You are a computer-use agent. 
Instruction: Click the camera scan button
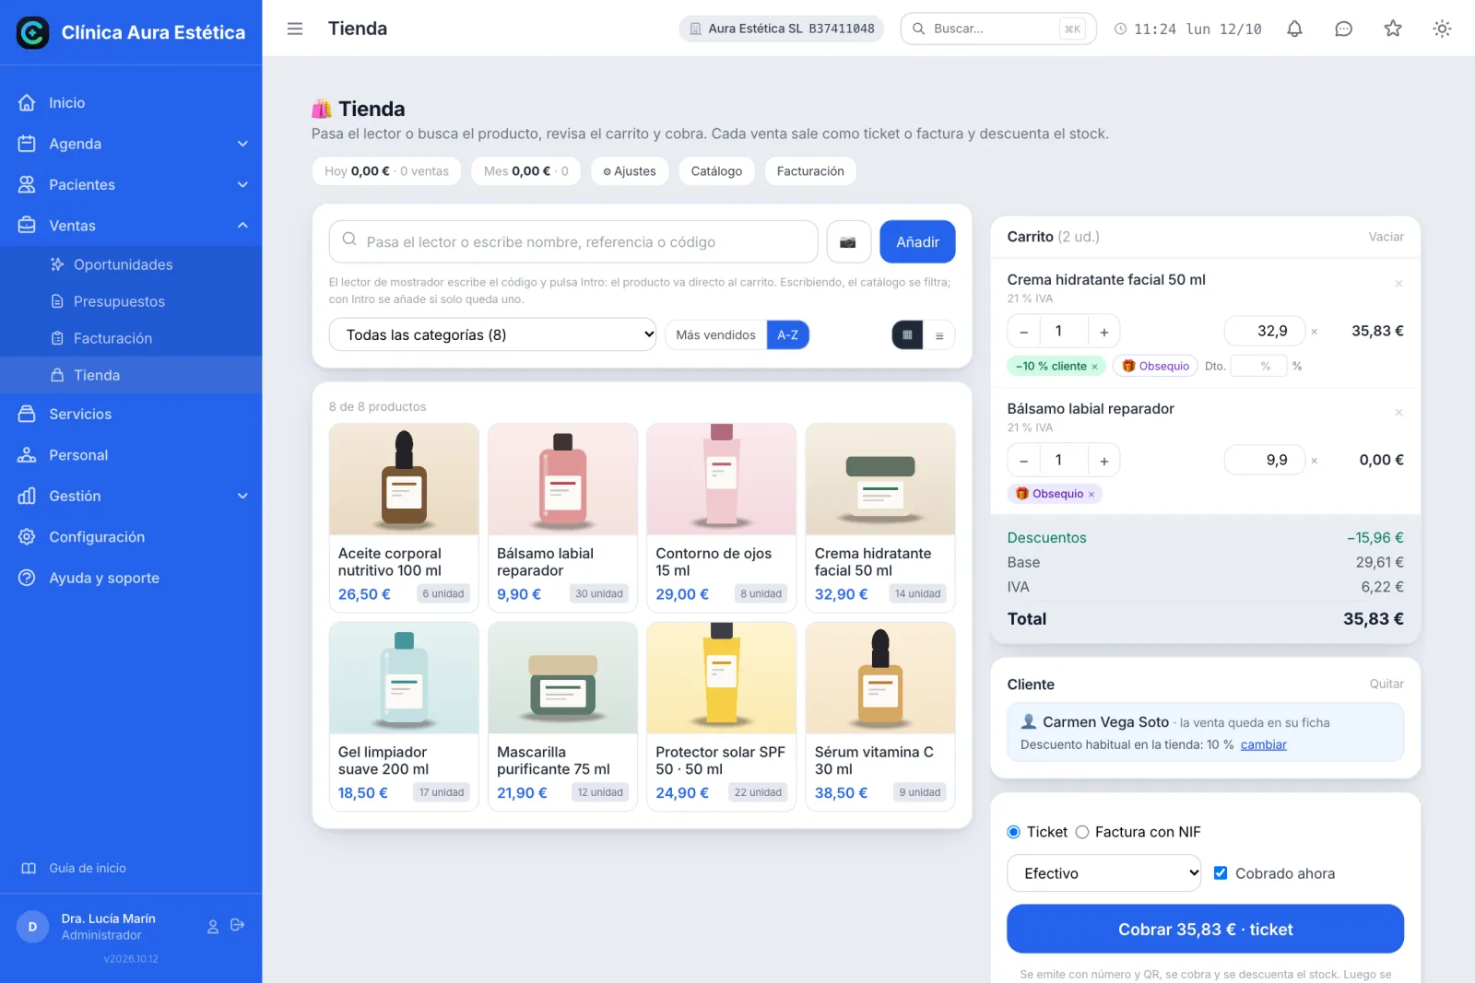[848, 241]
